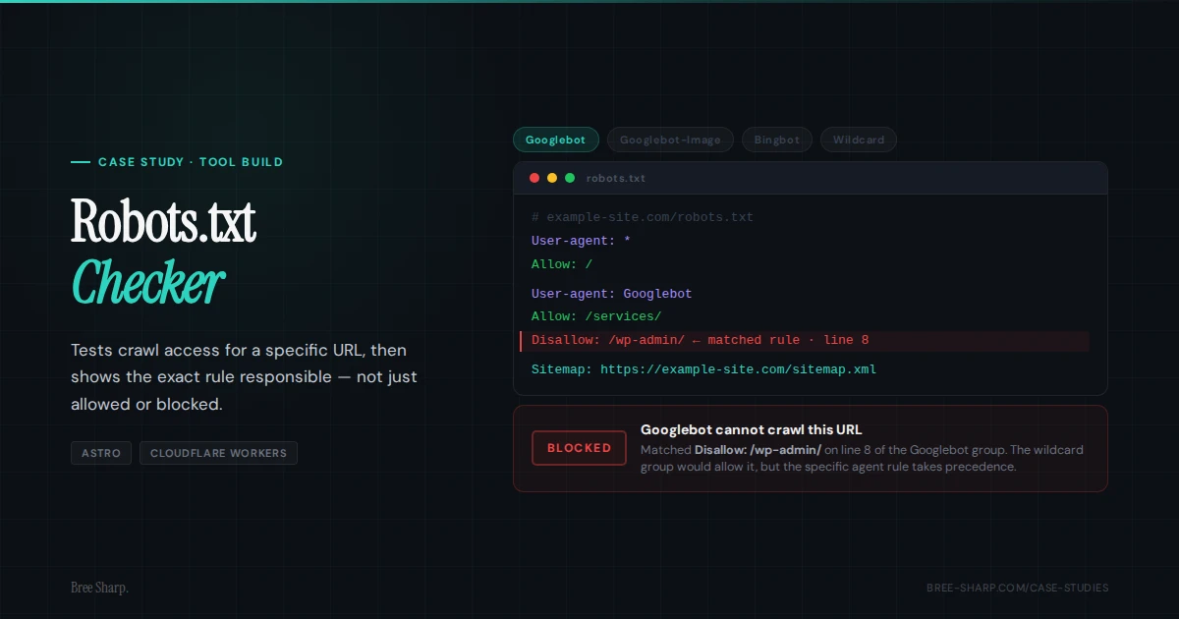Screen dimensions: 1179x619
Task: Open the bree-sharp.com/case-studies link
Action: coord(1017,588)
